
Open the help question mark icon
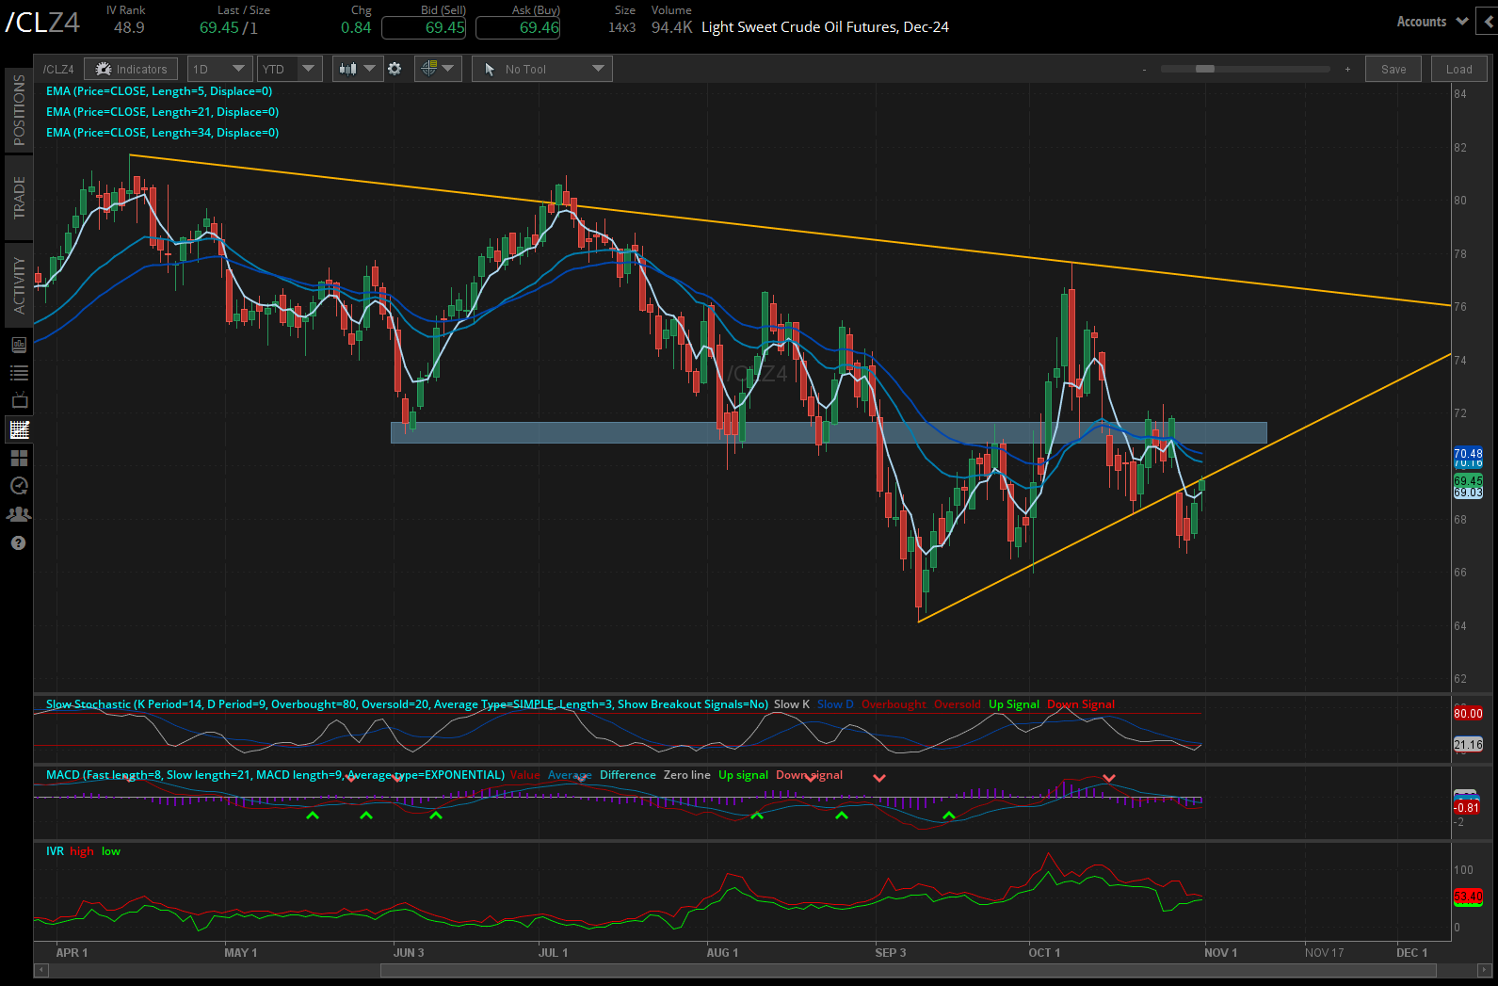[18, 543]
